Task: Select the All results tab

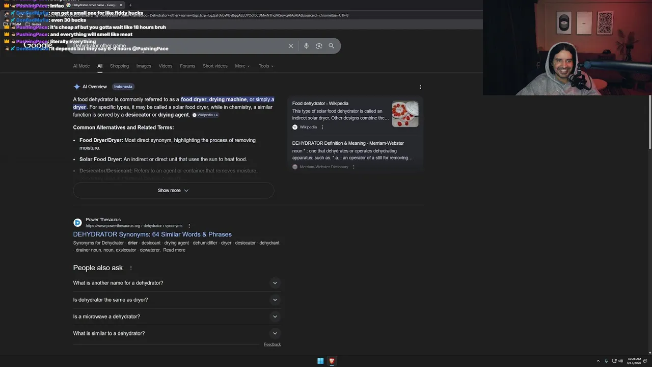Action: click(x=100, y=66)
